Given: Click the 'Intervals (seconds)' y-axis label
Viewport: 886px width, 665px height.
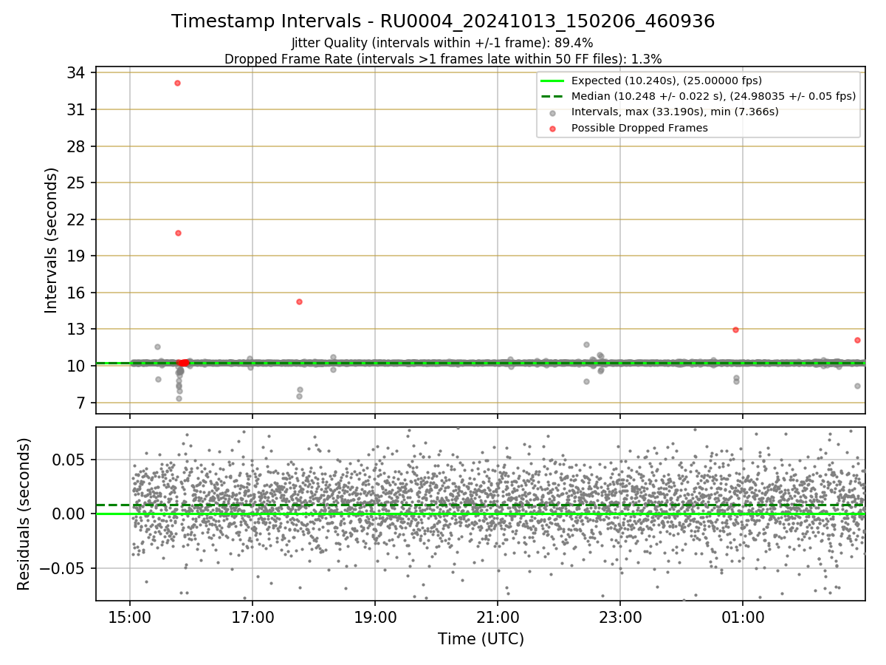Looking at the screenshot, I should (51, 240).
